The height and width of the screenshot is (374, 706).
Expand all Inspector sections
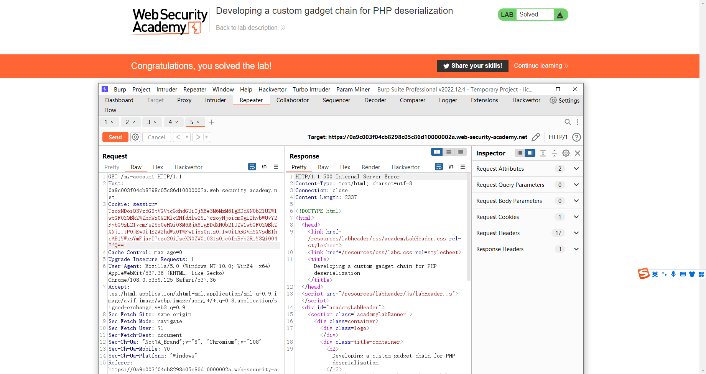[543, 153]
